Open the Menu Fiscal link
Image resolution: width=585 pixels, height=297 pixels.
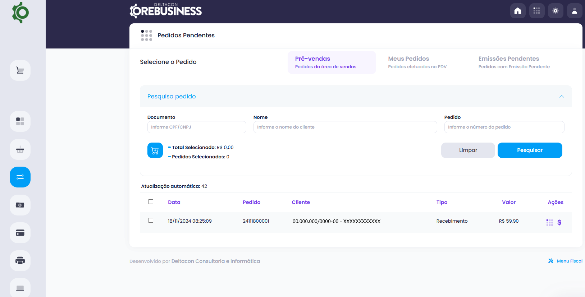[x=570, y=261]
